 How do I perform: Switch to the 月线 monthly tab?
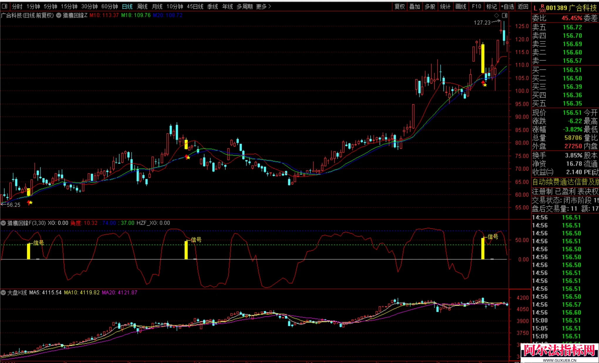[x=157, y=6]
